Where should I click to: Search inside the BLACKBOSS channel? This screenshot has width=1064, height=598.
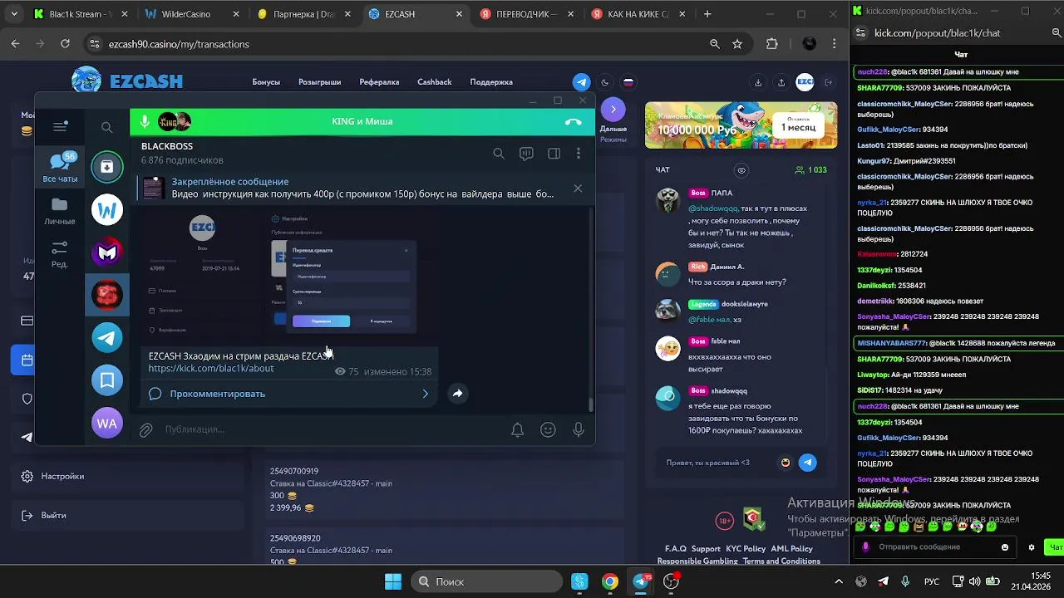click(x=498, y=154)
